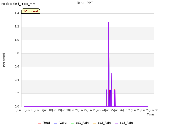
Task: Click the 0.2 y-axis tick label
Action: [x=17, y=93]
